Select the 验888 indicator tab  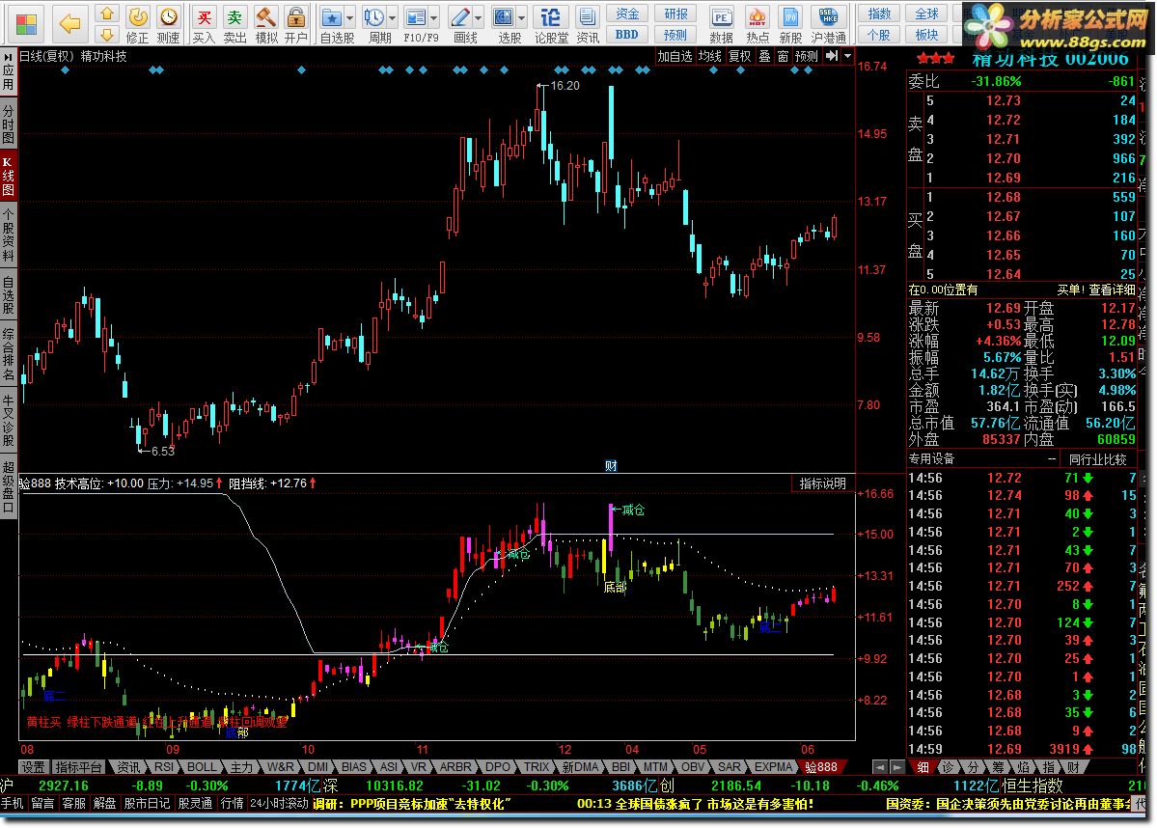point(820,767)
